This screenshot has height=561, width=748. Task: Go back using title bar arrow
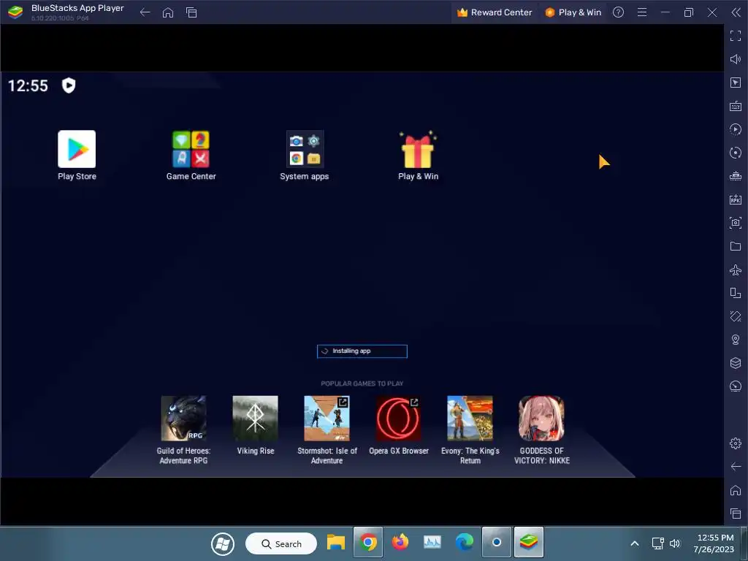(x=145, y=12)
